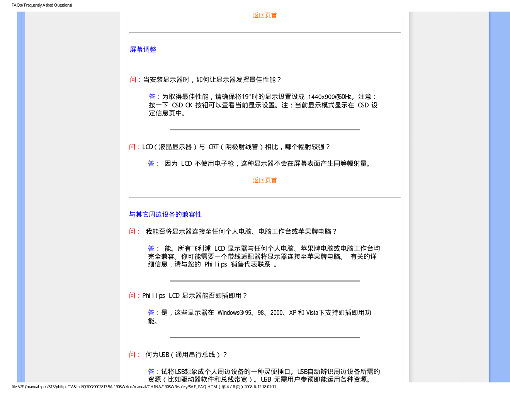Click the 2008-6-12 18:01:11 timestamp in footer
Screen dimensions: 510x394
260,387
